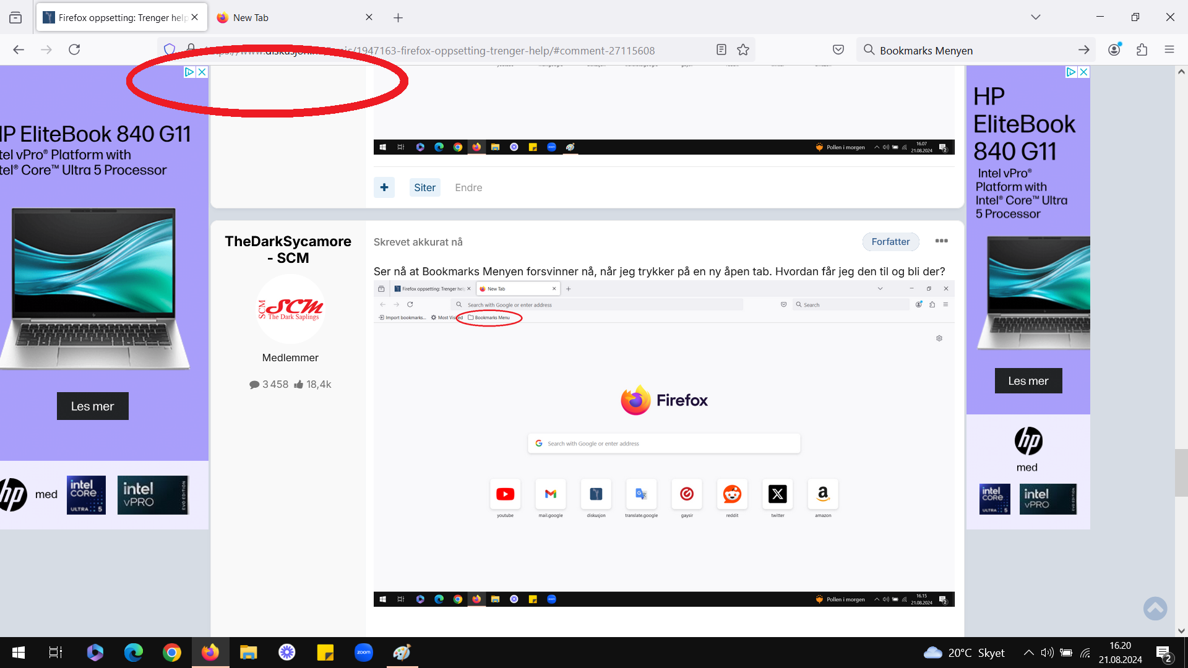This screenshot has height=668, width=1188.
Task: Reload the current page
Action: tap(74, 49)
